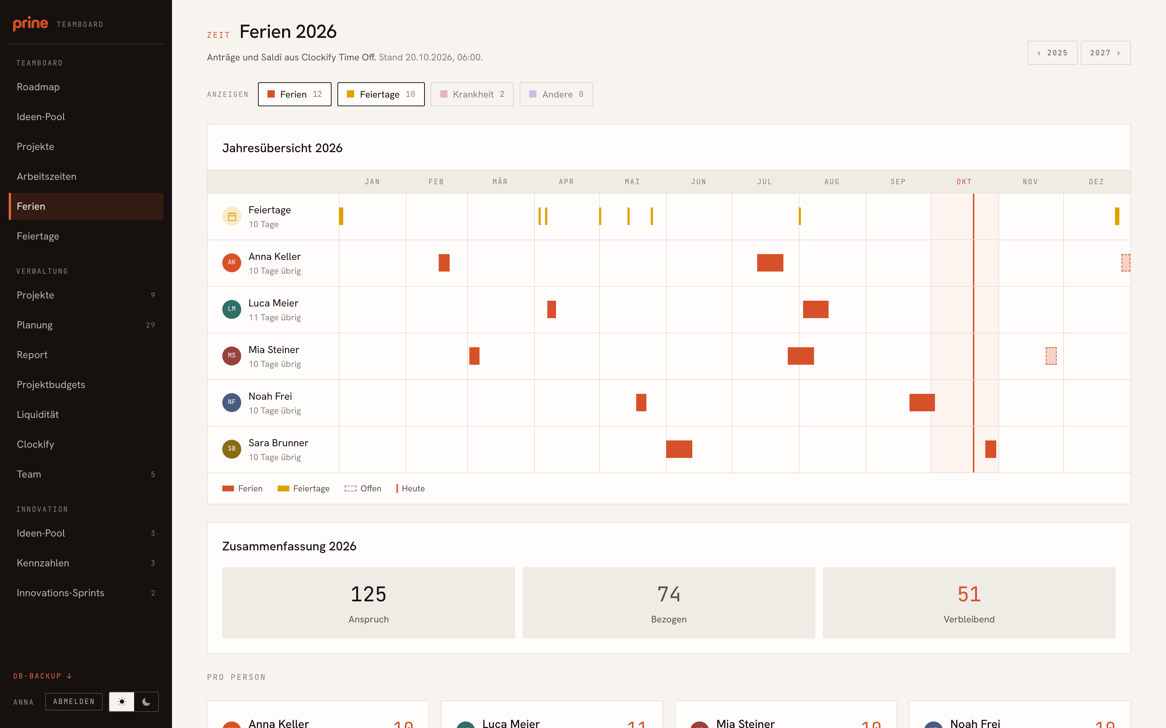Screen dimensions: 1166x728
Task: Open Team in the sidebar
Action: click(x=86, y=474)
